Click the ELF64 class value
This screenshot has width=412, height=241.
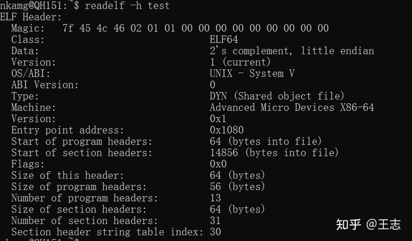(x=224, y=39)
